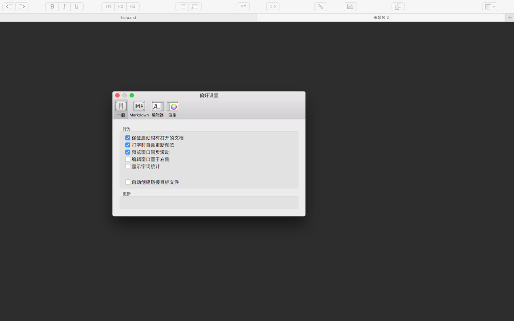This screenshot has width=514, height=321.
Task: Add a new tab with plus button
Action: tap(510, 18)
